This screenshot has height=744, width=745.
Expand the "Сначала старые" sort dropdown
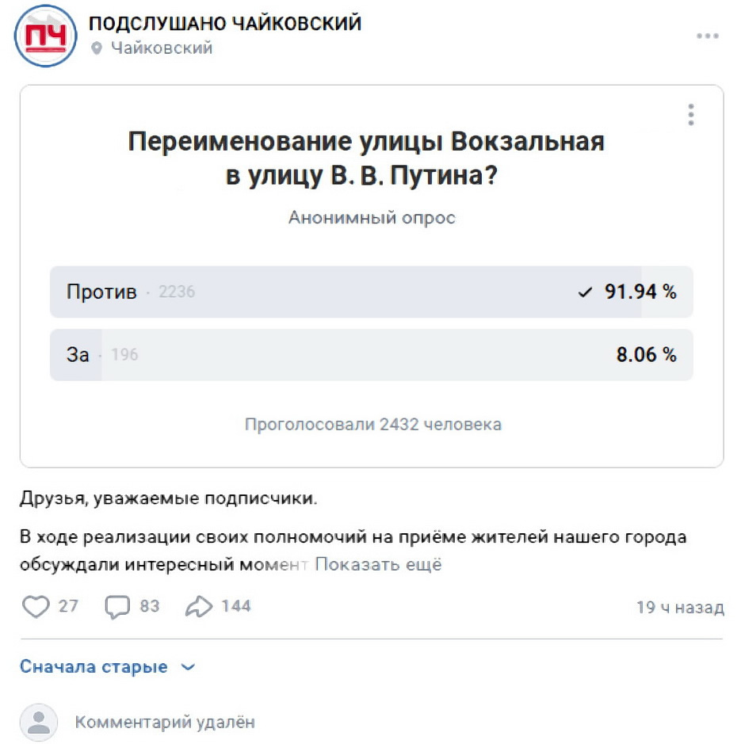tap(94, 667)
